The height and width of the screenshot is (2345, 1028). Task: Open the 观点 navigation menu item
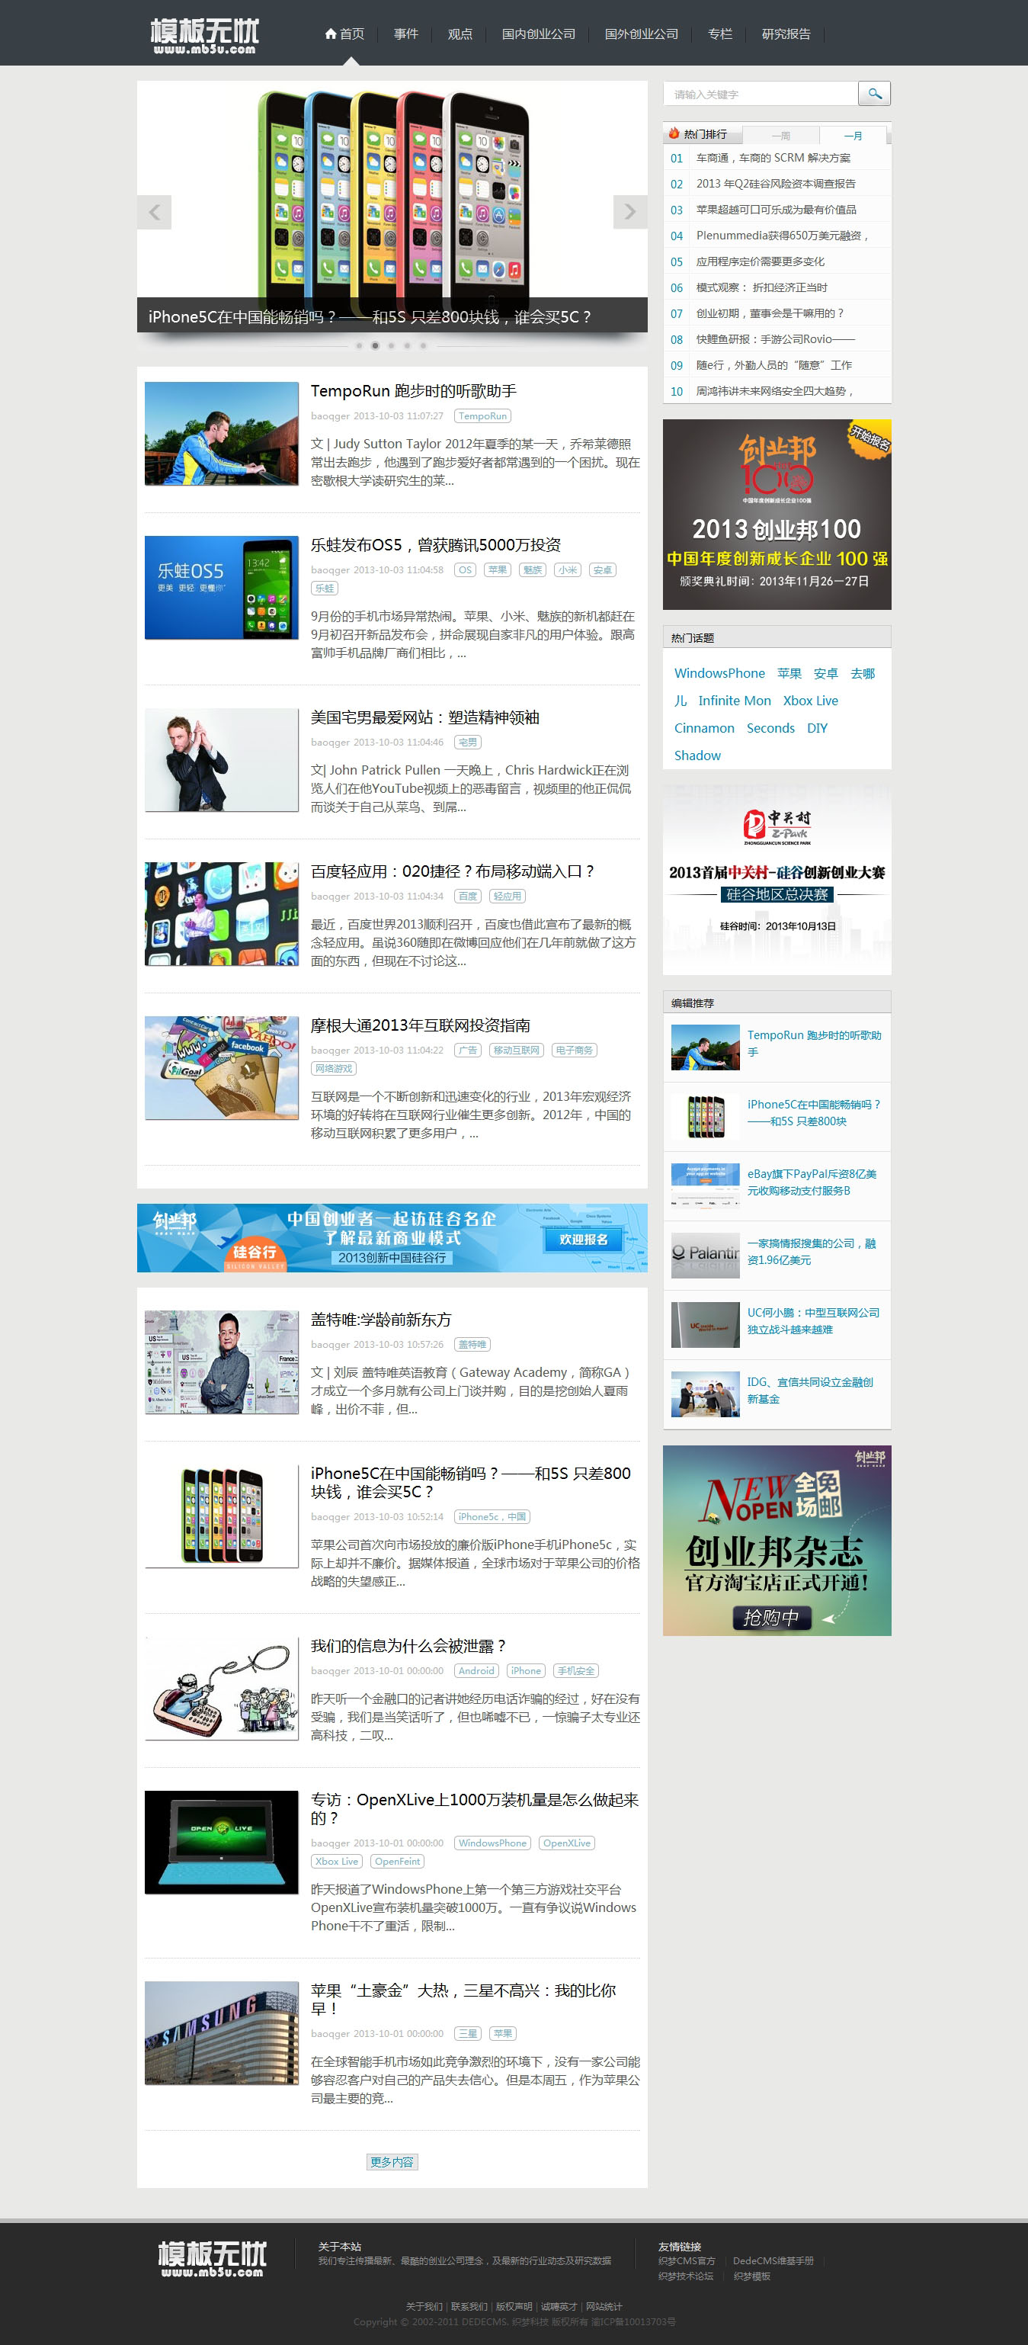[x=460, y=34]
